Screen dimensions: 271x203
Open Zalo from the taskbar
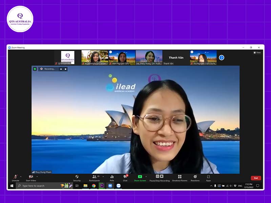(118, 186)
